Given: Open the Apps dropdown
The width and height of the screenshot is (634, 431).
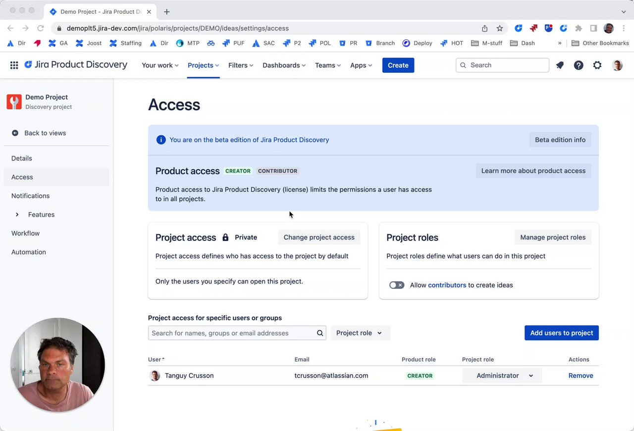Looking at the screenshot, I should pos(361,65).
